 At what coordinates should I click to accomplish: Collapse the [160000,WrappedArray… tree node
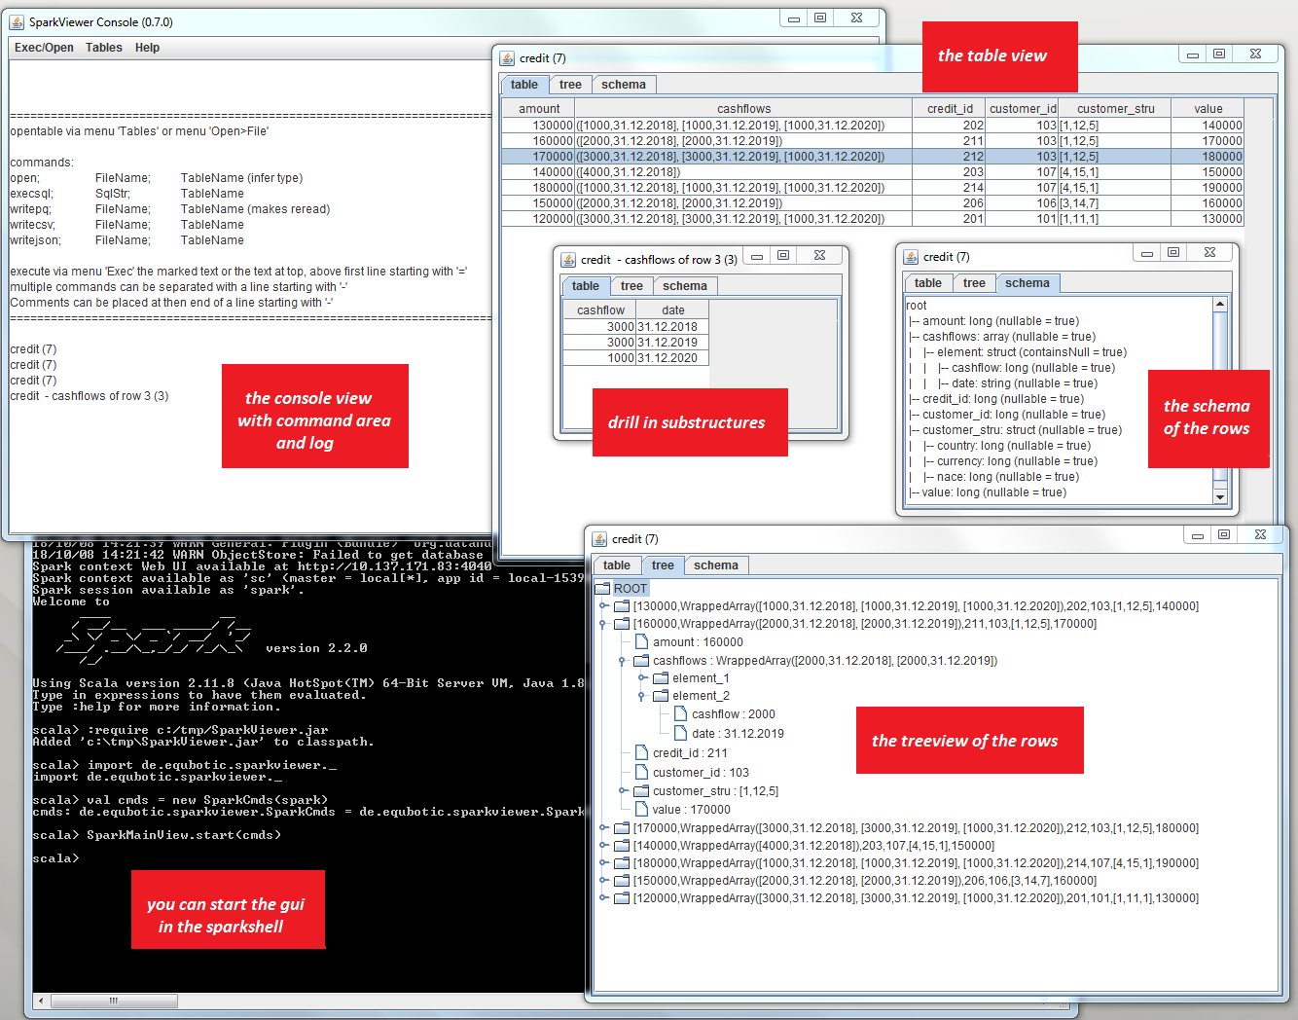603,624
